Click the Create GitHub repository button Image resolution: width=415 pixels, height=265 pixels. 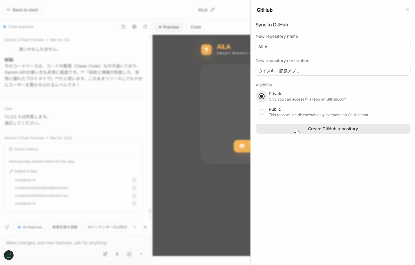tap(333, 129)
